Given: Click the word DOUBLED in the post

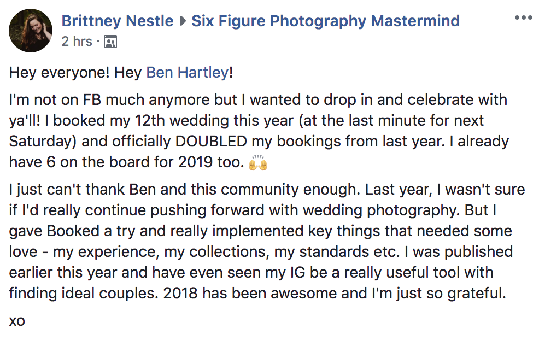Looking at the screenshot, I should pos(211,142).
